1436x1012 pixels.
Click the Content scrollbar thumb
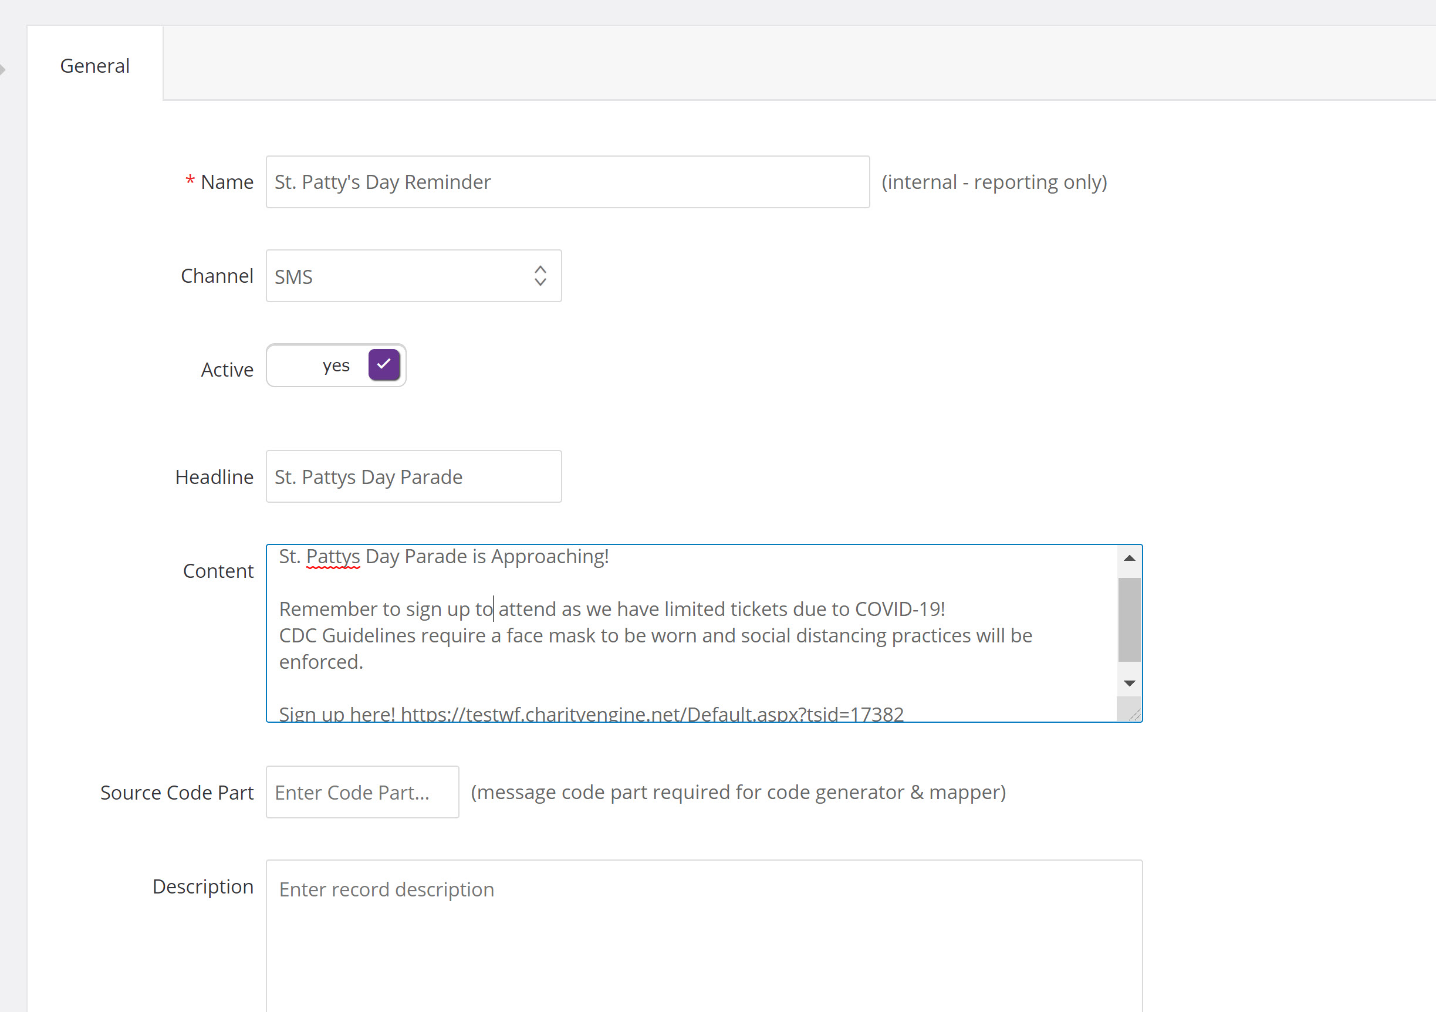[1129, 620]
